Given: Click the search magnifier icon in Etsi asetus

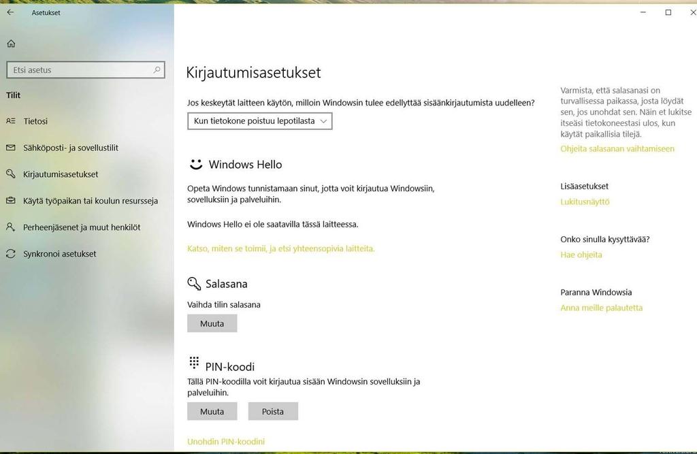Looking at the screenshot, I should click(x=157, y=70).
